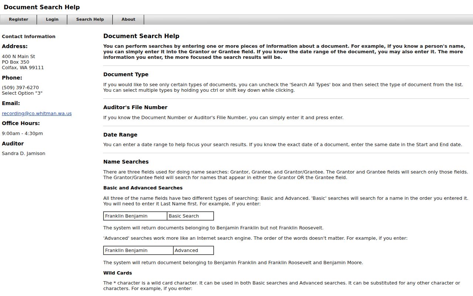This screenshot has width=473, height=296.
Task: Click the 'Document Search Help' content heading
Action: point(141,36)
